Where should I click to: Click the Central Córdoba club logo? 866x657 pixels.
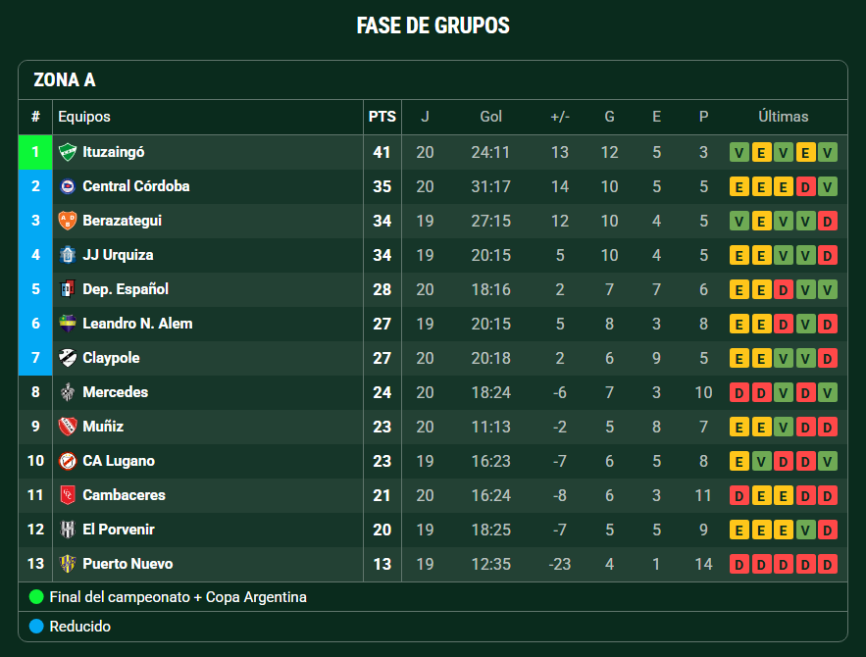(x=68, y=186)
